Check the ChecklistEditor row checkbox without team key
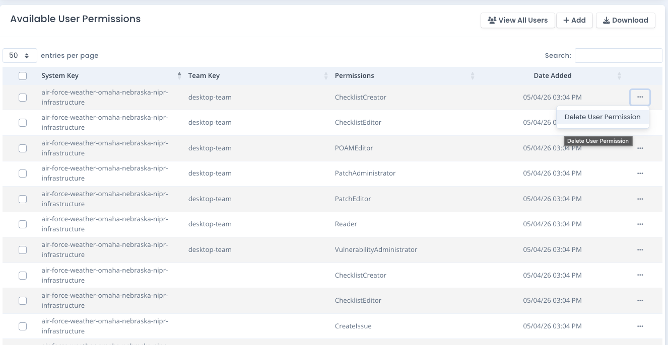This screenshot has width=668, height=345. tap(23, 301)
